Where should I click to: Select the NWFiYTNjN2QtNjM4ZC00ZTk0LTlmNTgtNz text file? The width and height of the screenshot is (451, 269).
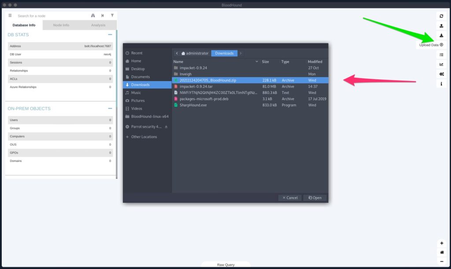pos(250,93)
